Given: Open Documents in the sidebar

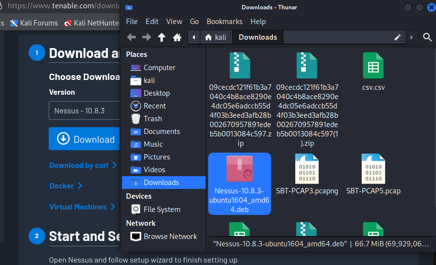Looking at the screenshot, I should [164, 132].
